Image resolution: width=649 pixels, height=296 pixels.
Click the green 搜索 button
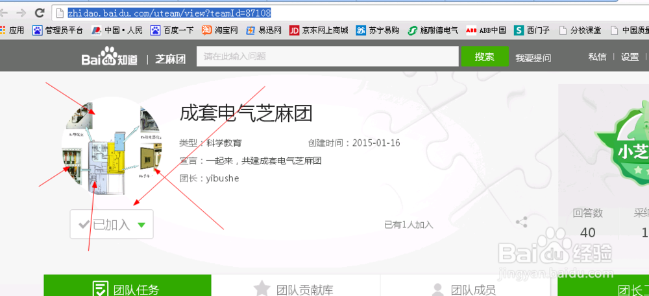click(x=485, y=56)
